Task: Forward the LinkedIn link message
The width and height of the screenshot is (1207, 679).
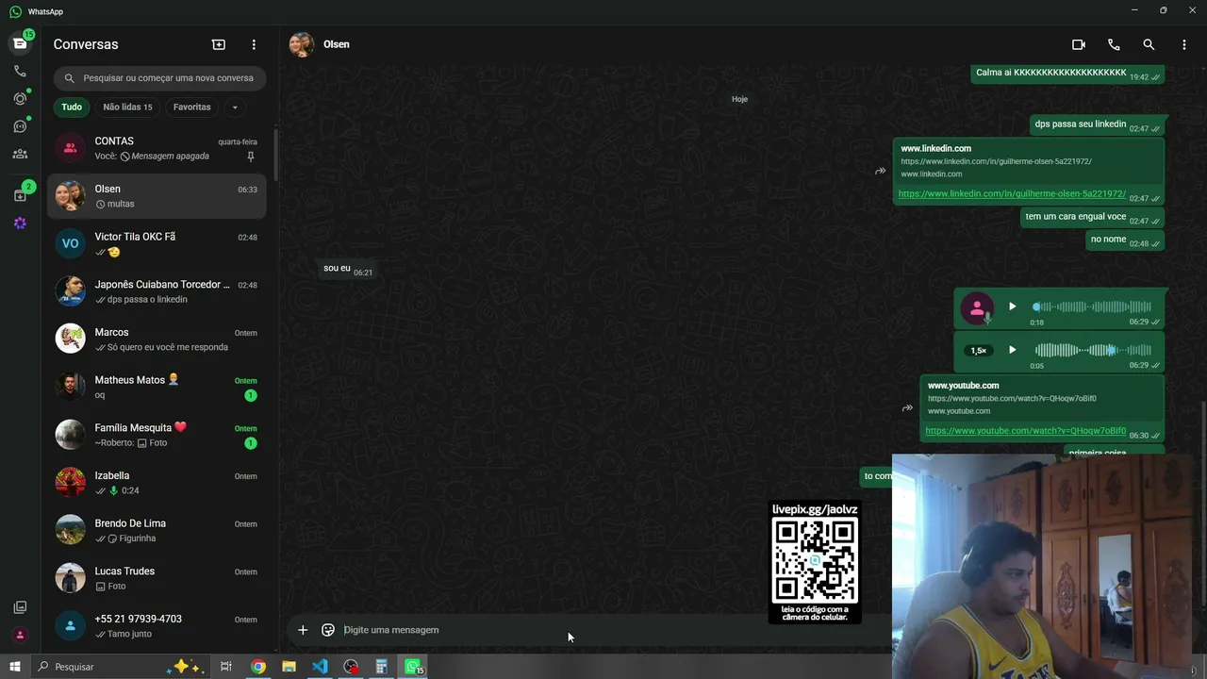Action: (880, 171)
